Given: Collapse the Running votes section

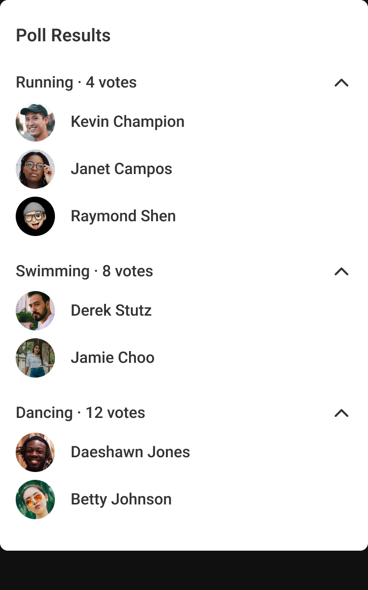Looking at the screenshot, I should 341,83.
